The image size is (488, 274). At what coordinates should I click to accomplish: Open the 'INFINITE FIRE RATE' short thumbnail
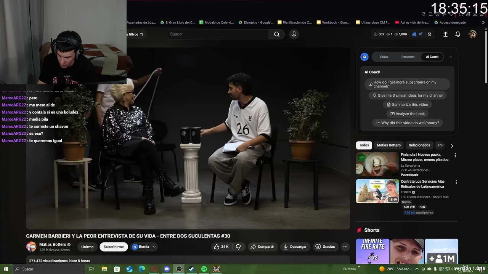click(x=372, y=251)
